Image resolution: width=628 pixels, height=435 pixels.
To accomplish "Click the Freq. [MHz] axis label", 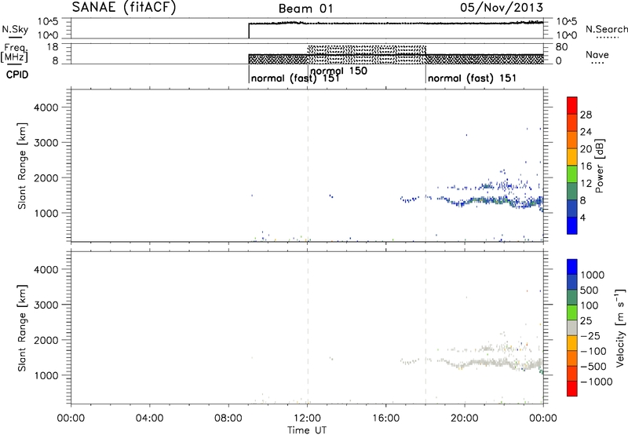I will click(14, 53).
